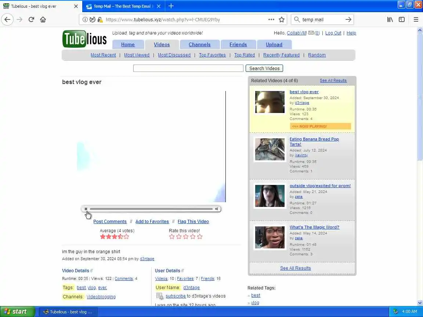
Task: Close the Tubelious tab
Action: click(x=76, y=6)
